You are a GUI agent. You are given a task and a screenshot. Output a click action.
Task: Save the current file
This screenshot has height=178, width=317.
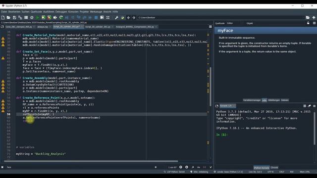(14, 18)
